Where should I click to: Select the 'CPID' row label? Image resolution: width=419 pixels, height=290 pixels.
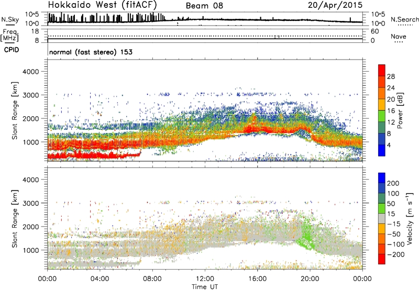(x=12, y=50)
